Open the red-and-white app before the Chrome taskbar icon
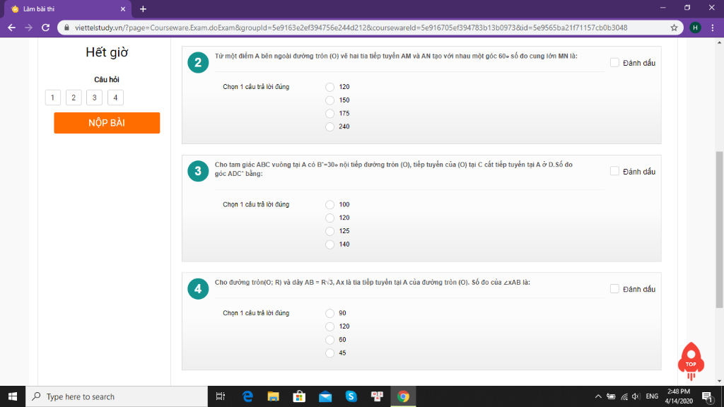The height and width of the screenshot is (407, 724). pos(377,396)
